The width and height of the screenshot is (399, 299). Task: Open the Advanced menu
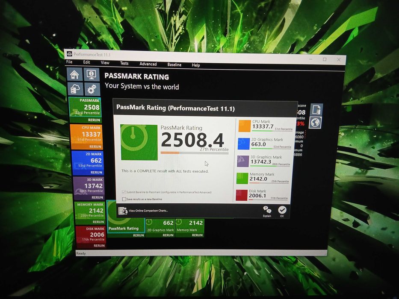pos(148,64)
